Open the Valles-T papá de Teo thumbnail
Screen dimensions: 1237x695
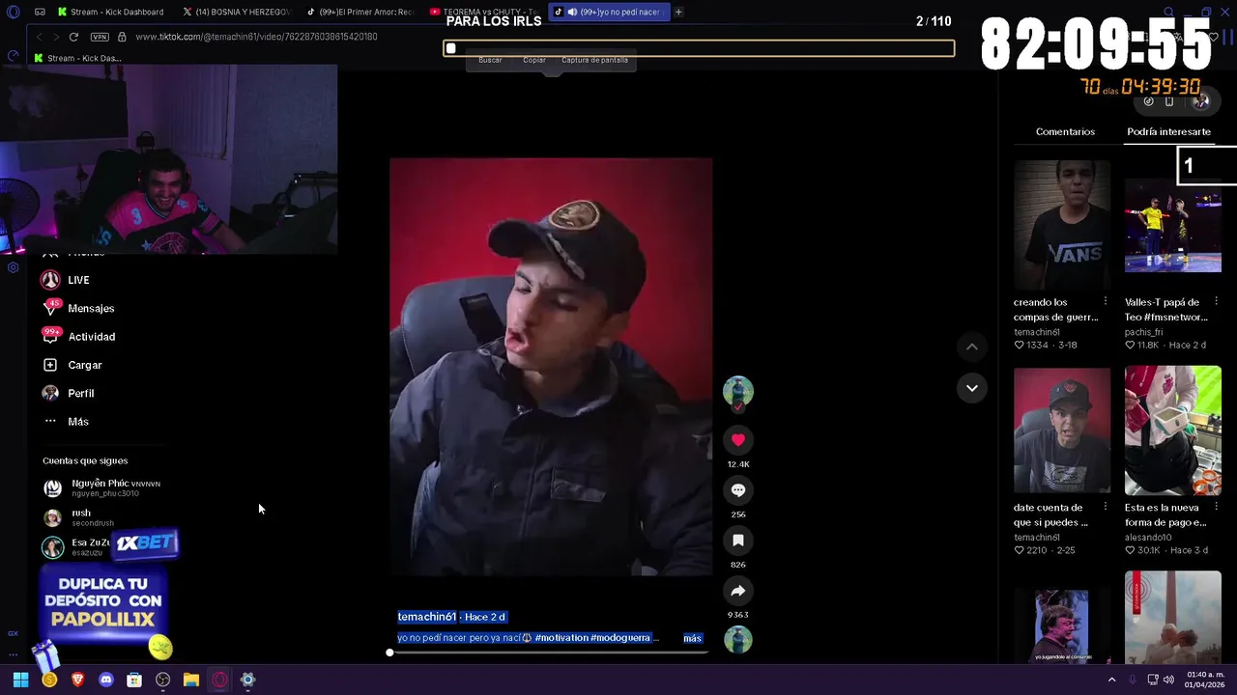point(1173,225)
